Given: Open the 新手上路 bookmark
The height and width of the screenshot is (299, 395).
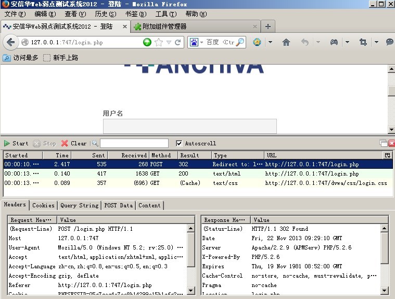Looking at the screenshot, I should tap(61, 58).
